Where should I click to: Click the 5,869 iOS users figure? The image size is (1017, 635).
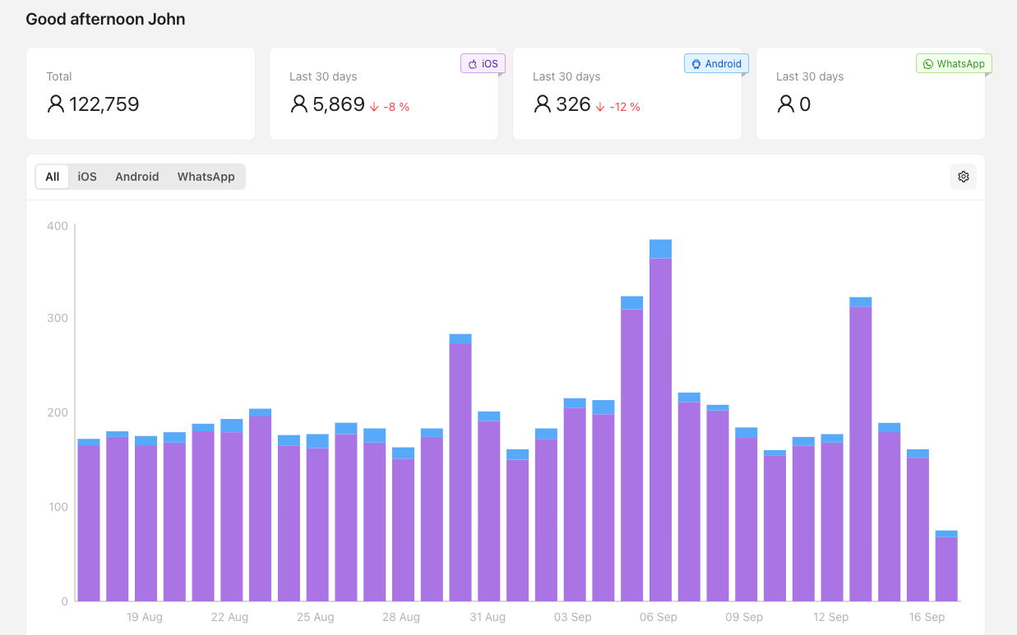[x=338, y=104]
